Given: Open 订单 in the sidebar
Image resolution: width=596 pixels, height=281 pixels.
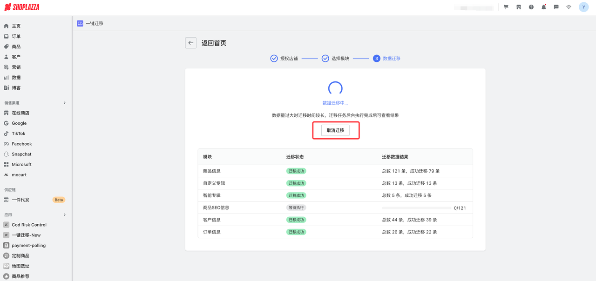Looking at the screenshot, I should click(x=16, y=36).
